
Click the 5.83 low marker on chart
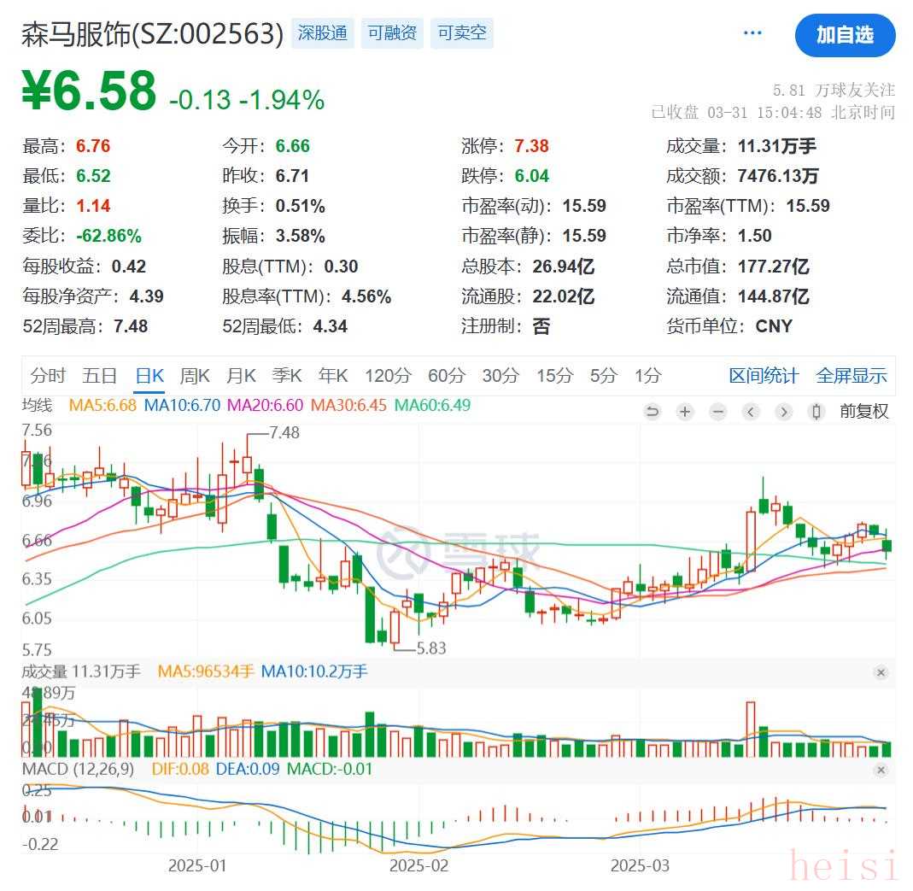[x=431, y=648]
